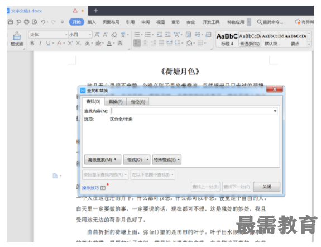Open the 高级搜索(M) dropdown button

[x=103, y=159]
